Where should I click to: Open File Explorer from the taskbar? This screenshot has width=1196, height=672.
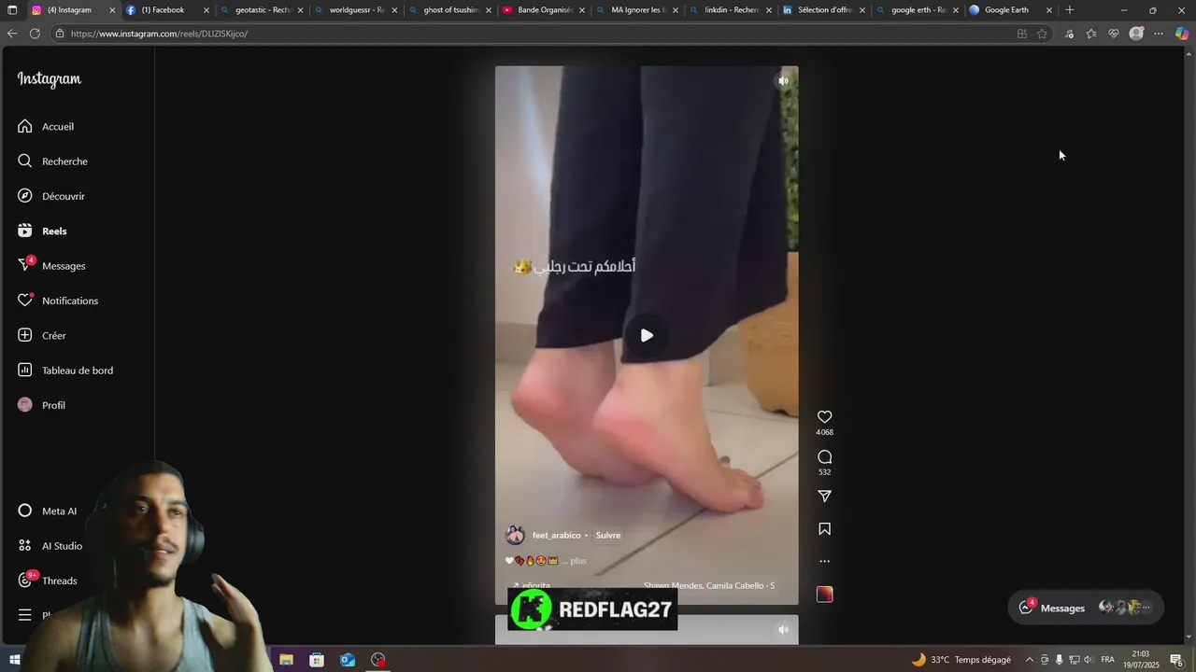[x=286, y=660]
